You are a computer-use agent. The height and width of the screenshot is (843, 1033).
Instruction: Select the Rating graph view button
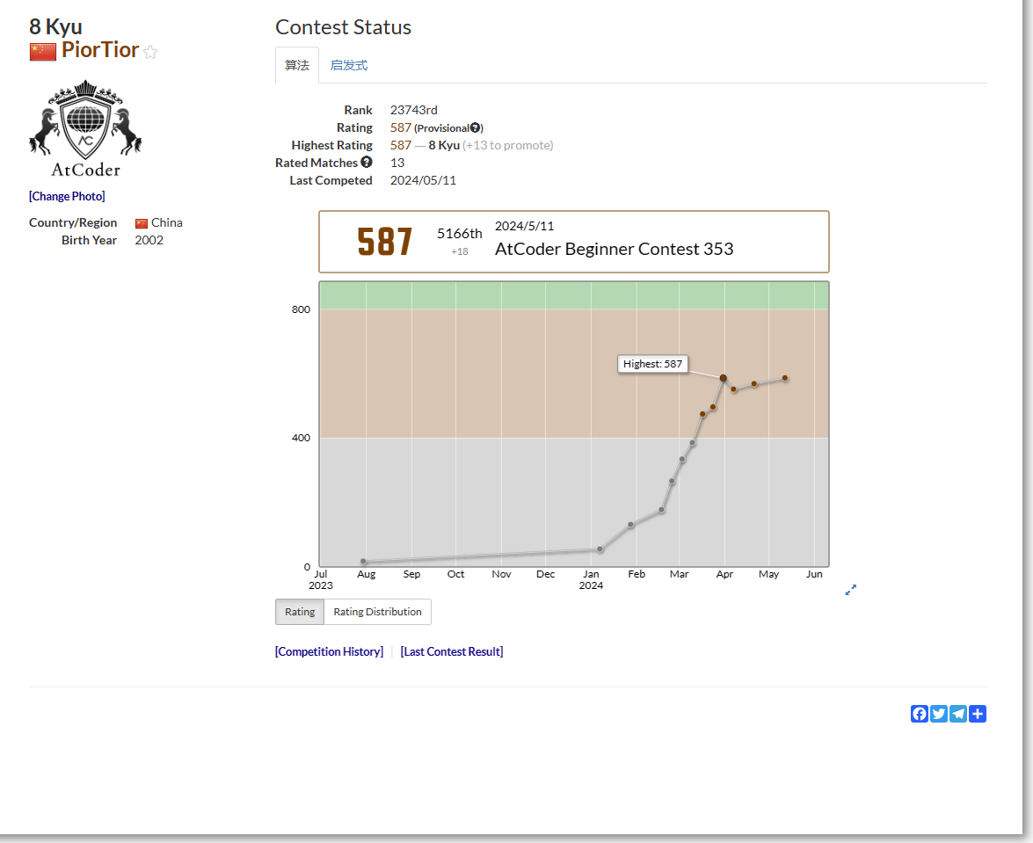tap(300, 612)
